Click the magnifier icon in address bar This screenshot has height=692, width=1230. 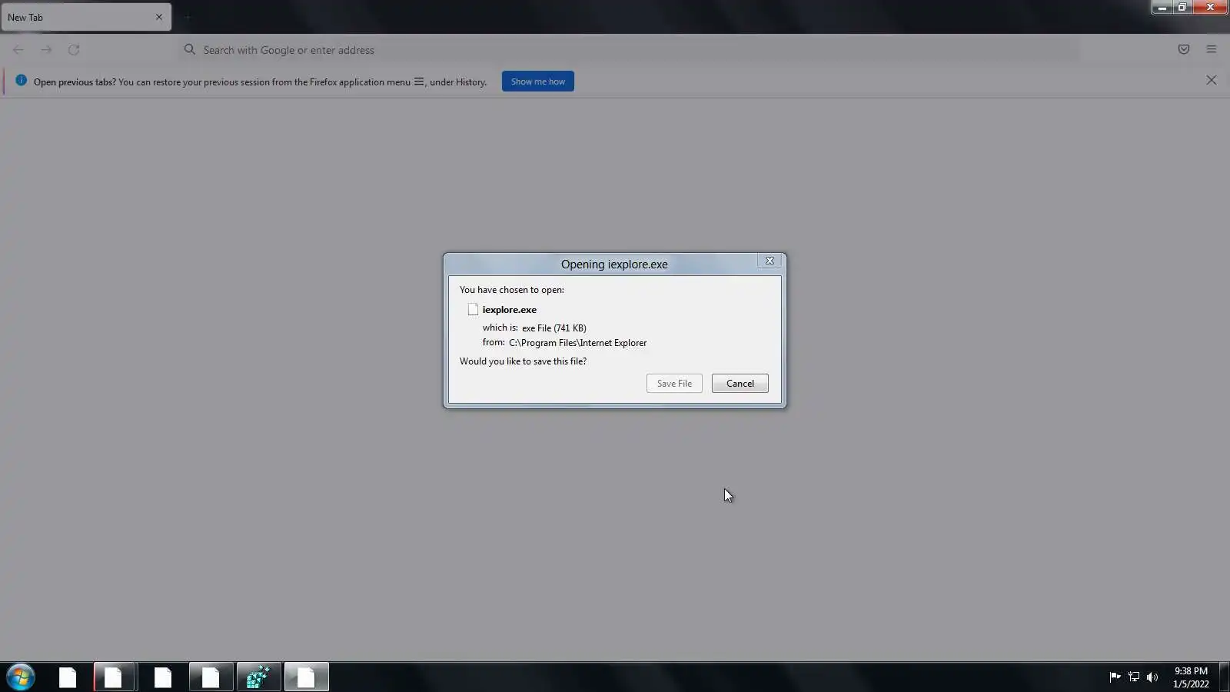point(190,50)
